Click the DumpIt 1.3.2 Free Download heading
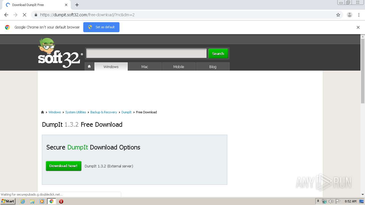 [x=82, y=124]
